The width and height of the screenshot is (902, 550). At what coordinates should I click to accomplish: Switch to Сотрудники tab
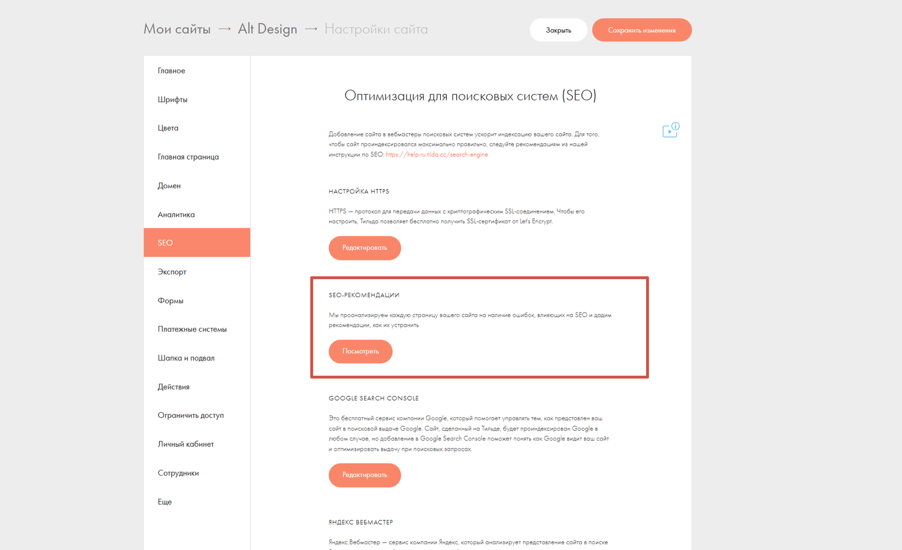pyautogui.click(x=197, y=473)
